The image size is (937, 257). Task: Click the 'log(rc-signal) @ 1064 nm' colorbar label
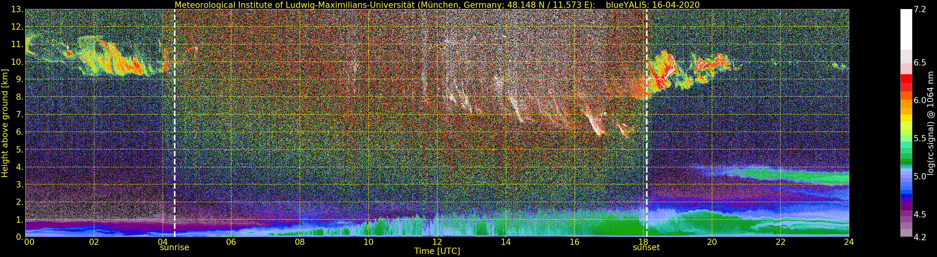[x=931, y=123]
